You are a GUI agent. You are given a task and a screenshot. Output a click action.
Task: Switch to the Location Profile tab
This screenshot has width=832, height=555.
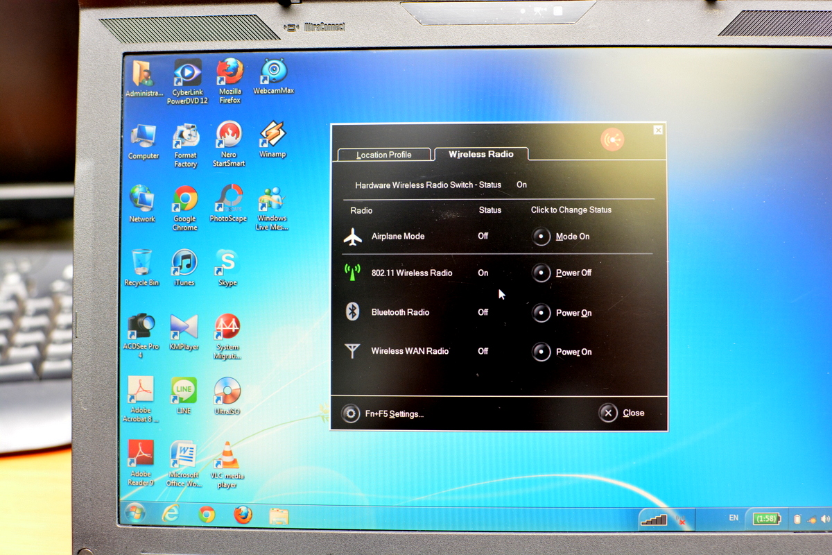click(x=384, y=155)
